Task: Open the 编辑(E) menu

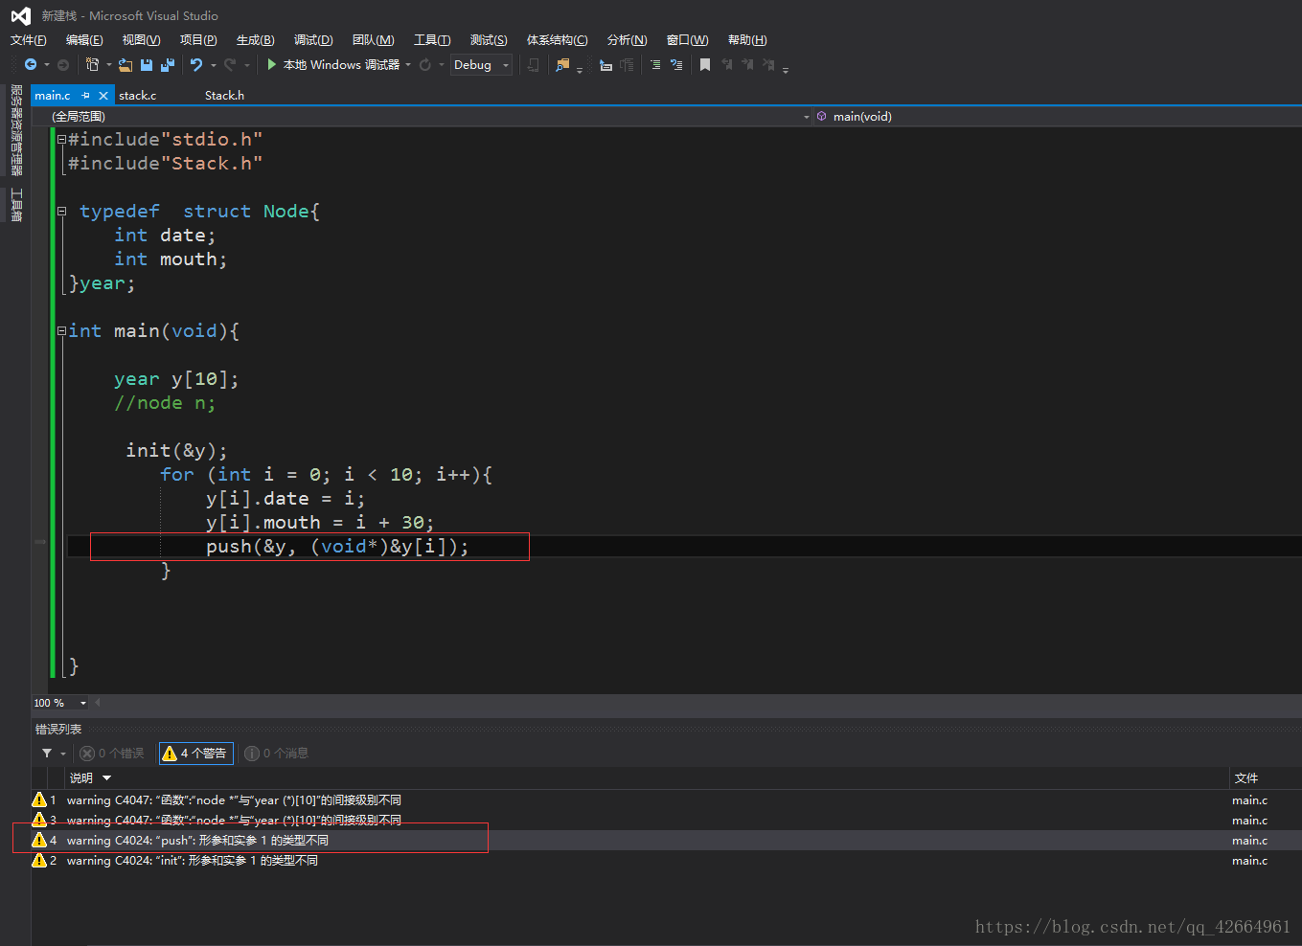Action: point(84,39)
